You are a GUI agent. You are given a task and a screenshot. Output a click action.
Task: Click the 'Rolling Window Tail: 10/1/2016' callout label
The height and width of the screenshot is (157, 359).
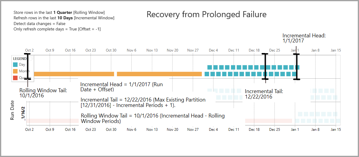click(43, 93)
